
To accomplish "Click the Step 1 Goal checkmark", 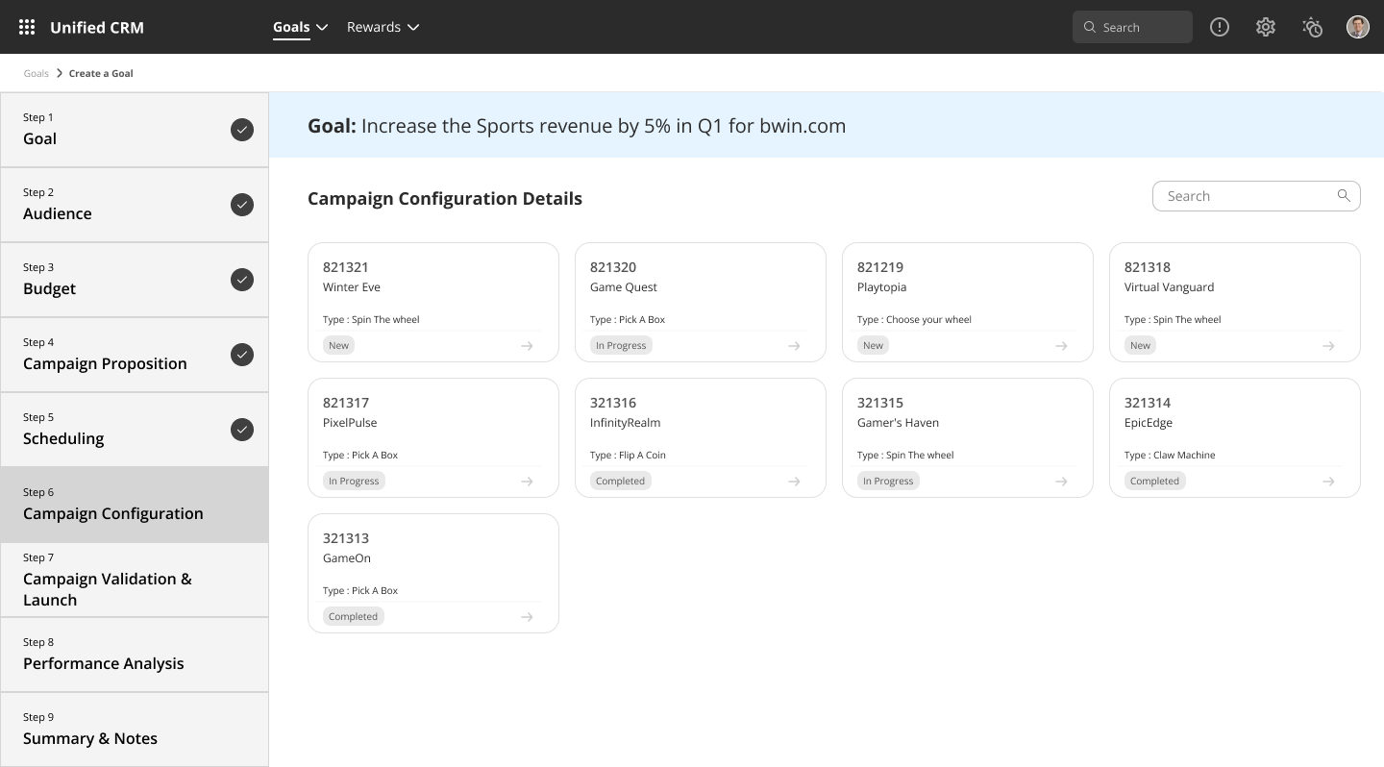I will (242, 130).
